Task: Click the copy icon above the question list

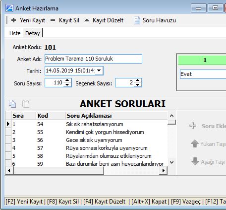Action: click(x=12, y=104)
